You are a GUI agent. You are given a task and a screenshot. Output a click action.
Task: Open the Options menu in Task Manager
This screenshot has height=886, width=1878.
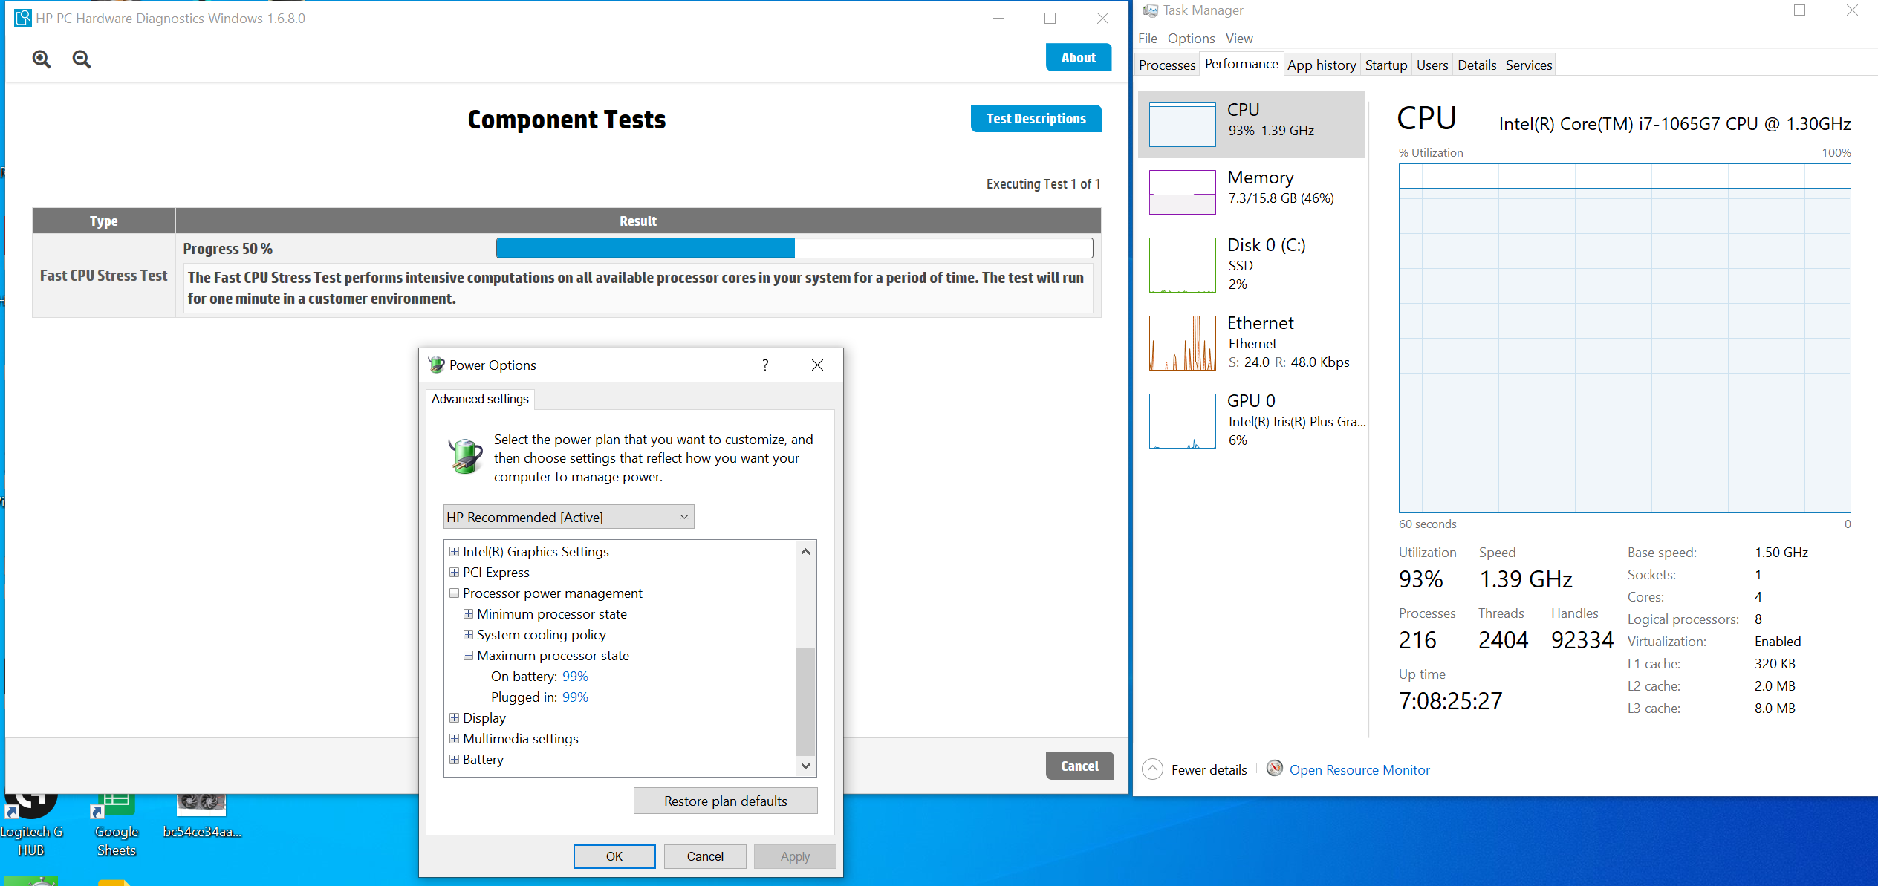pos(1191,39)
